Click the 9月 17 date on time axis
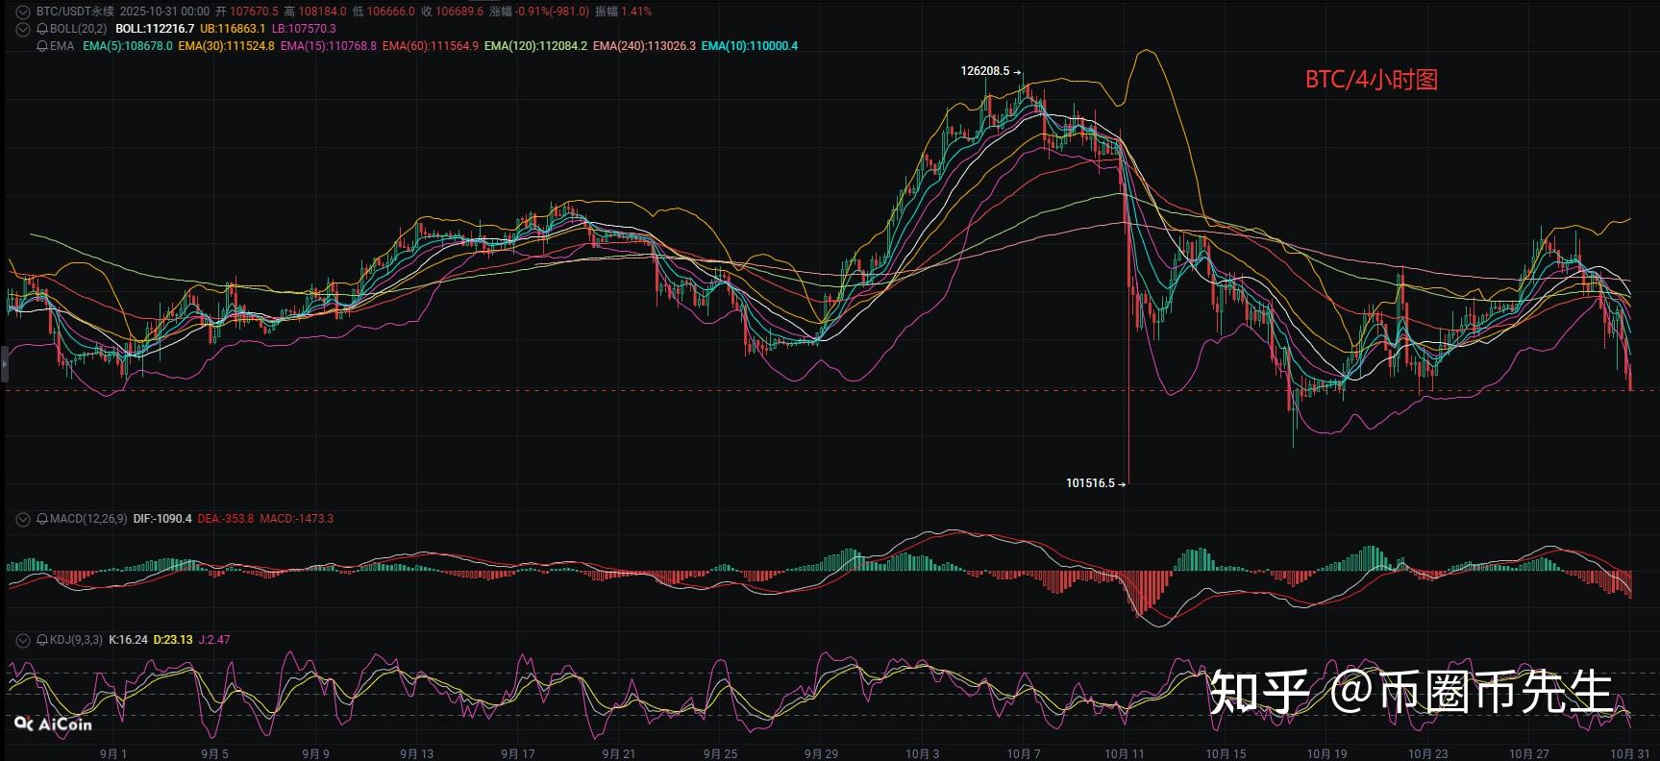 pyautogui.click(x=518, y=753)
